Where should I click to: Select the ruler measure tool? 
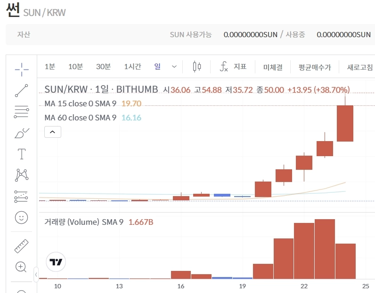coord(22,246)
